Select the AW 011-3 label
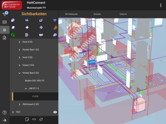The width and height of the screenshot is (166, 124). coord(34,88)
